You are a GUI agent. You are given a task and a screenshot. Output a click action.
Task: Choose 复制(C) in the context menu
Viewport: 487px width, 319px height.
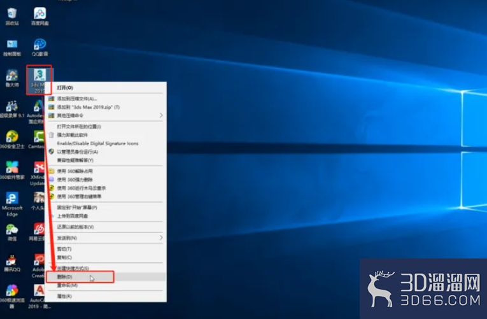point(106,257)
